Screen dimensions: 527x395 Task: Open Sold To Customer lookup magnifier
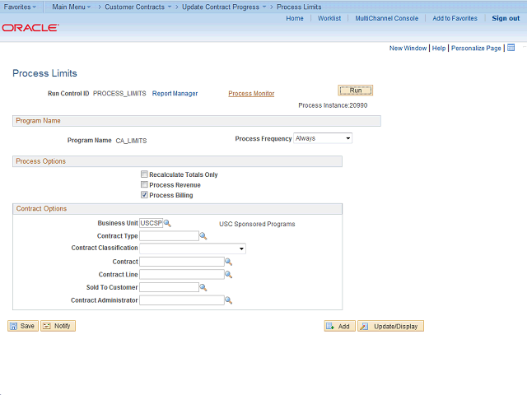point(203,287)
